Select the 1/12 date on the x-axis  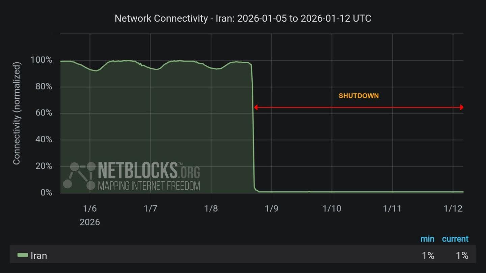click(x=453, y=209)
